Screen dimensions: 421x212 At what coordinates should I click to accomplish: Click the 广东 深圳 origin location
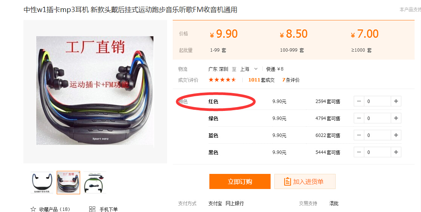[218, 69]
